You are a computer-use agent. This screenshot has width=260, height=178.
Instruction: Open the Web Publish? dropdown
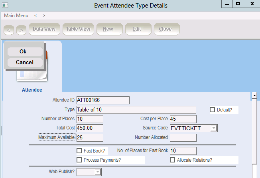pos(98,172)
